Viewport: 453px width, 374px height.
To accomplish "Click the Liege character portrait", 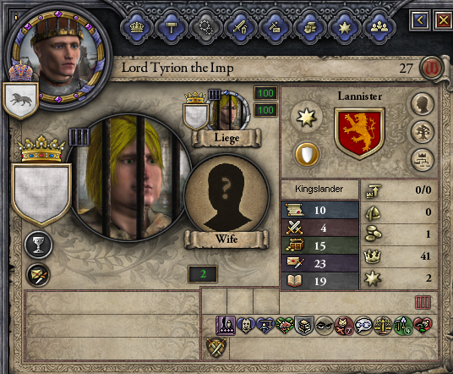I will pos(227,111).
